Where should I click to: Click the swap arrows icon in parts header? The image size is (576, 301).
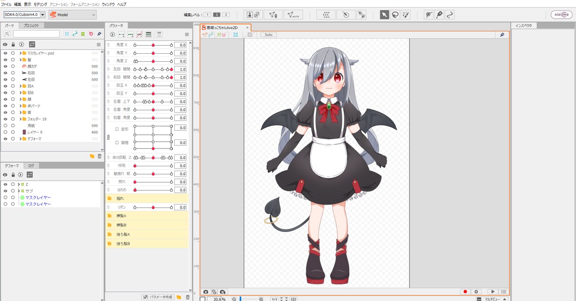32,44
